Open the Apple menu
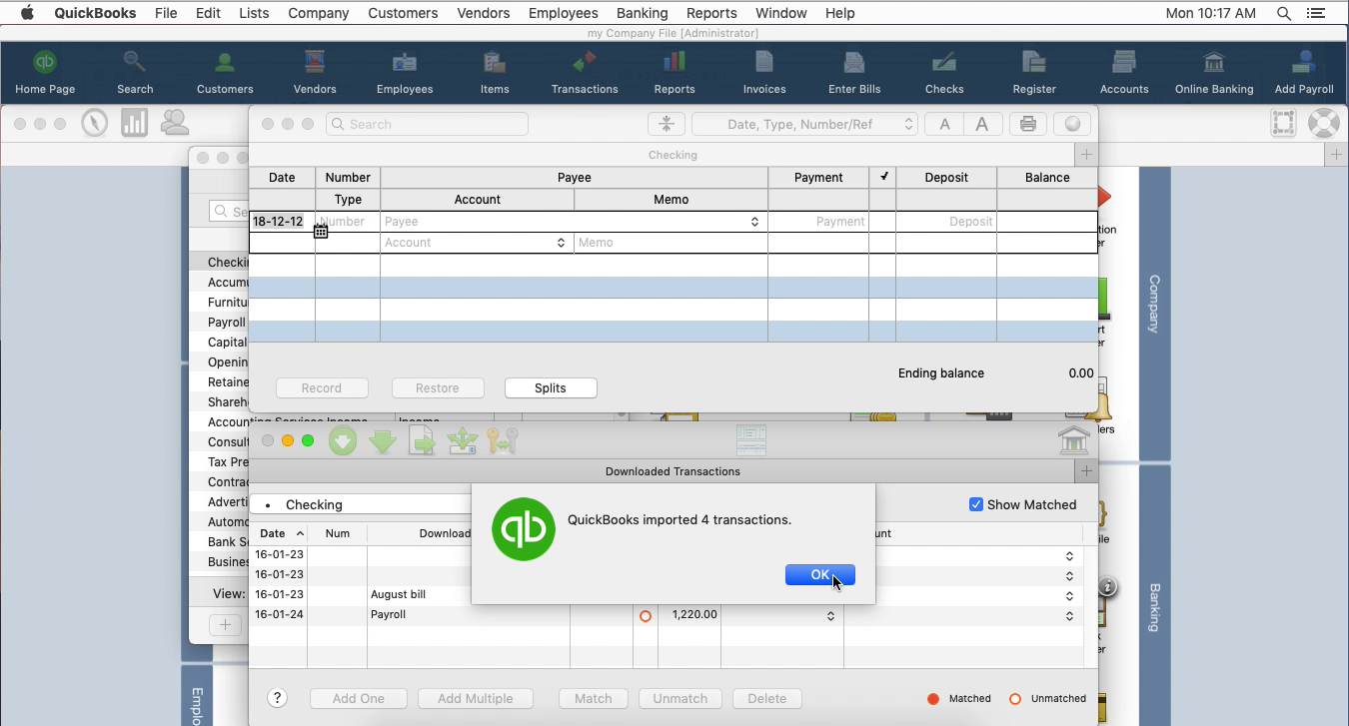Screen dimensions: 1349x726 pyautogui.click(x=27, y=13)
